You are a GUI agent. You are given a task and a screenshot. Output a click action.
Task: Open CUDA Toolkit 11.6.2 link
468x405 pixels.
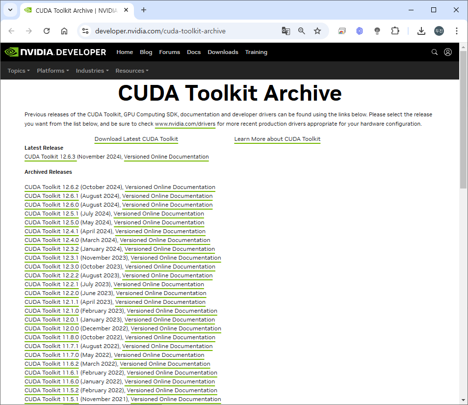coord(52,364)
